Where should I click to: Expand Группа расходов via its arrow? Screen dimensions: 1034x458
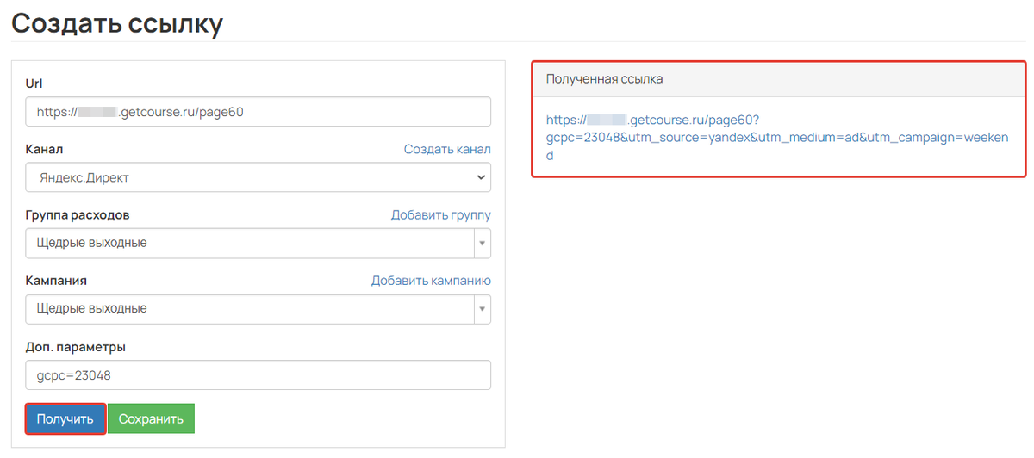coord(482,243)
